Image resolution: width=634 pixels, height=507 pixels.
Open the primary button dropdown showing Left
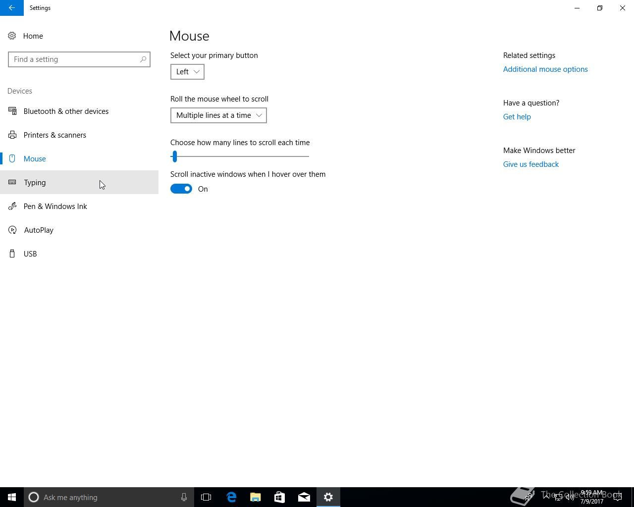pos(187,72)
